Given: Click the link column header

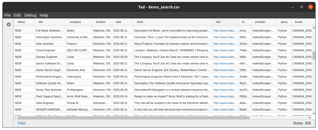Looking at the screenshot, I should click(225, 22).
